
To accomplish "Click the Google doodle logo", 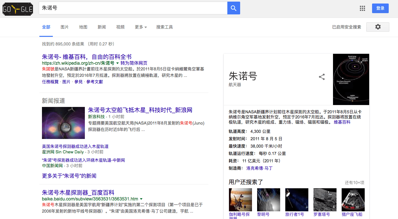I will coord(18,9).
